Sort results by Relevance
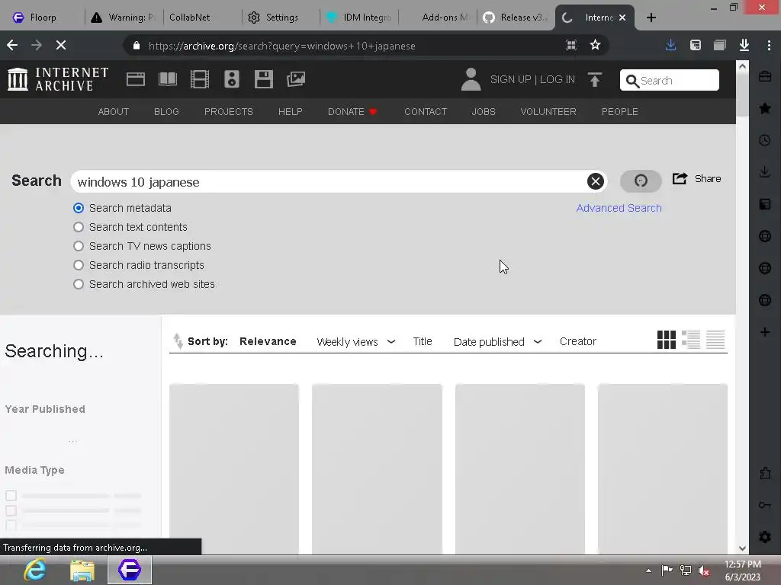781x585 pixels. click(268, 341)
